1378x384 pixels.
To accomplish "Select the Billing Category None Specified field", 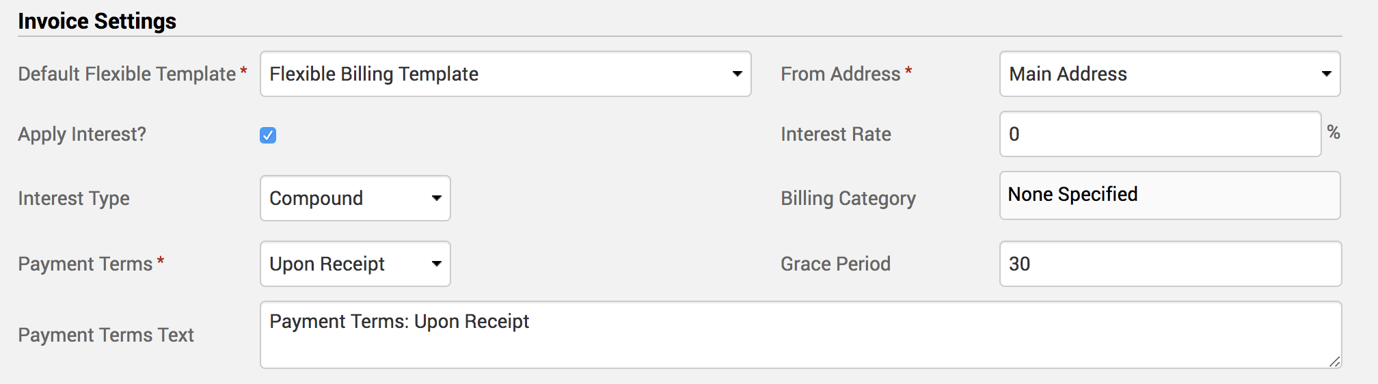I will 1170,195.
